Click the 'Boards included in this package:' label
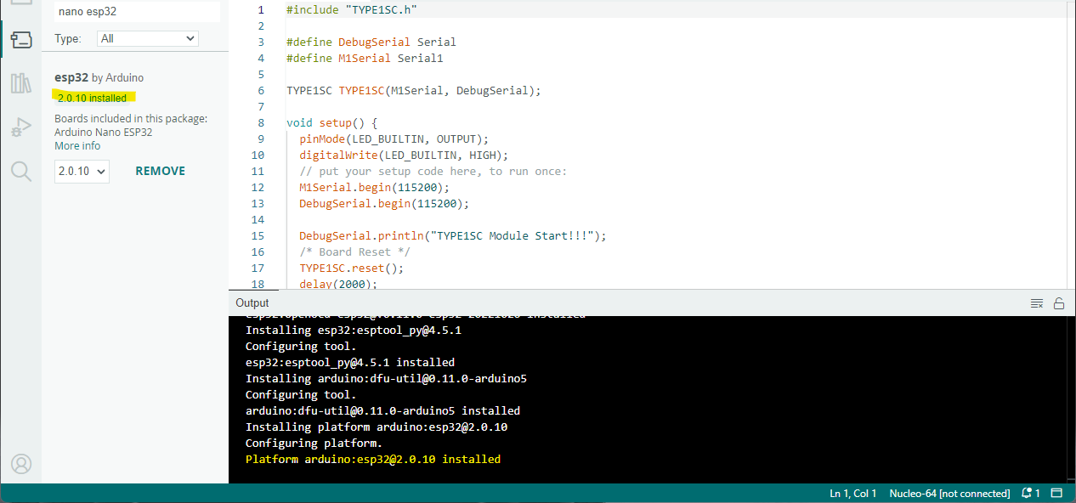 pos(131,119)
